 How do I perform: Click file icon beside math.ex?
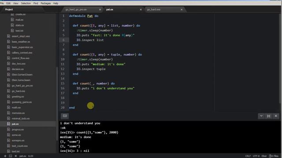pos(8,108)
